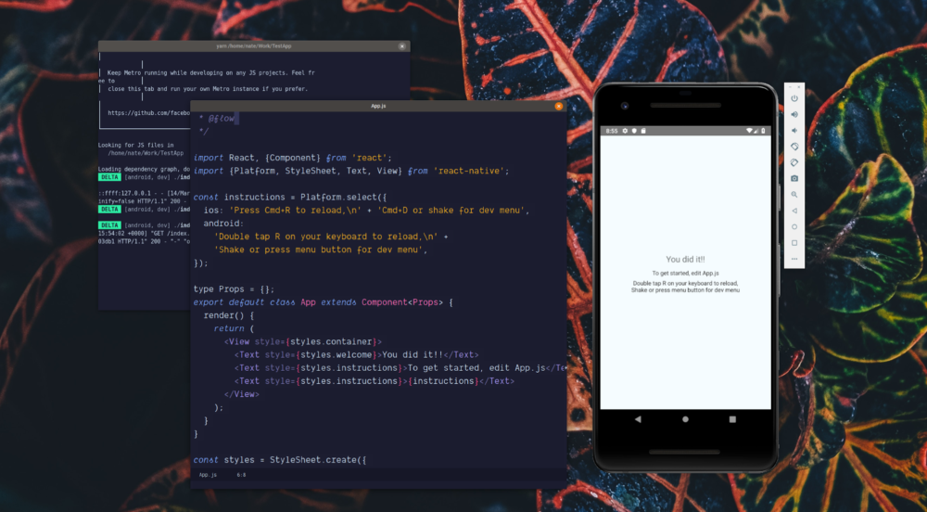This screenshot has height=512, width=927.
Task: Close the yarn terminal window
Action: pyautogui.click(x=402, y=46)
